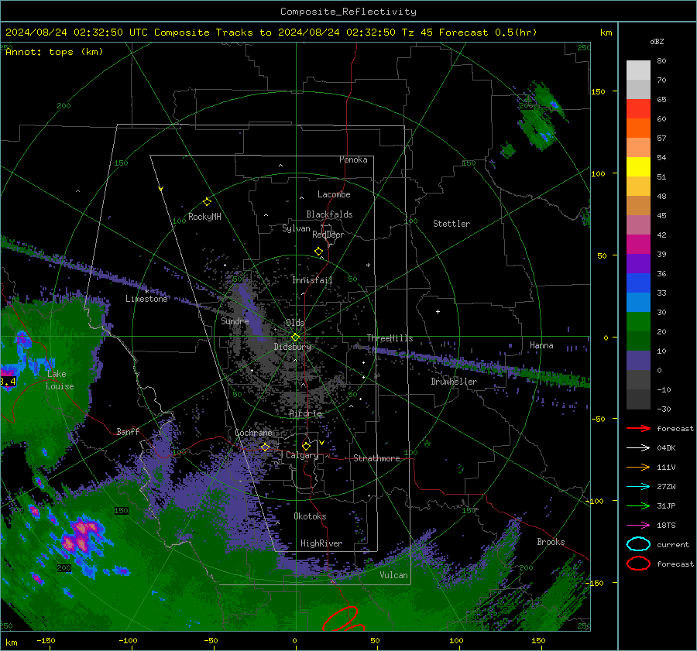Click the Sylvan label
Image resolution: width=697 pixels, height=651 pixels.
[x=296, y=228]
